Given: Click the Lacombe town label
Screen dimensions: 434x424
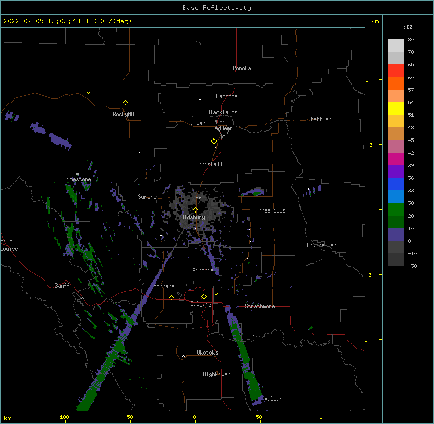Looking at the screenshot, I should [x=227, y=96].
